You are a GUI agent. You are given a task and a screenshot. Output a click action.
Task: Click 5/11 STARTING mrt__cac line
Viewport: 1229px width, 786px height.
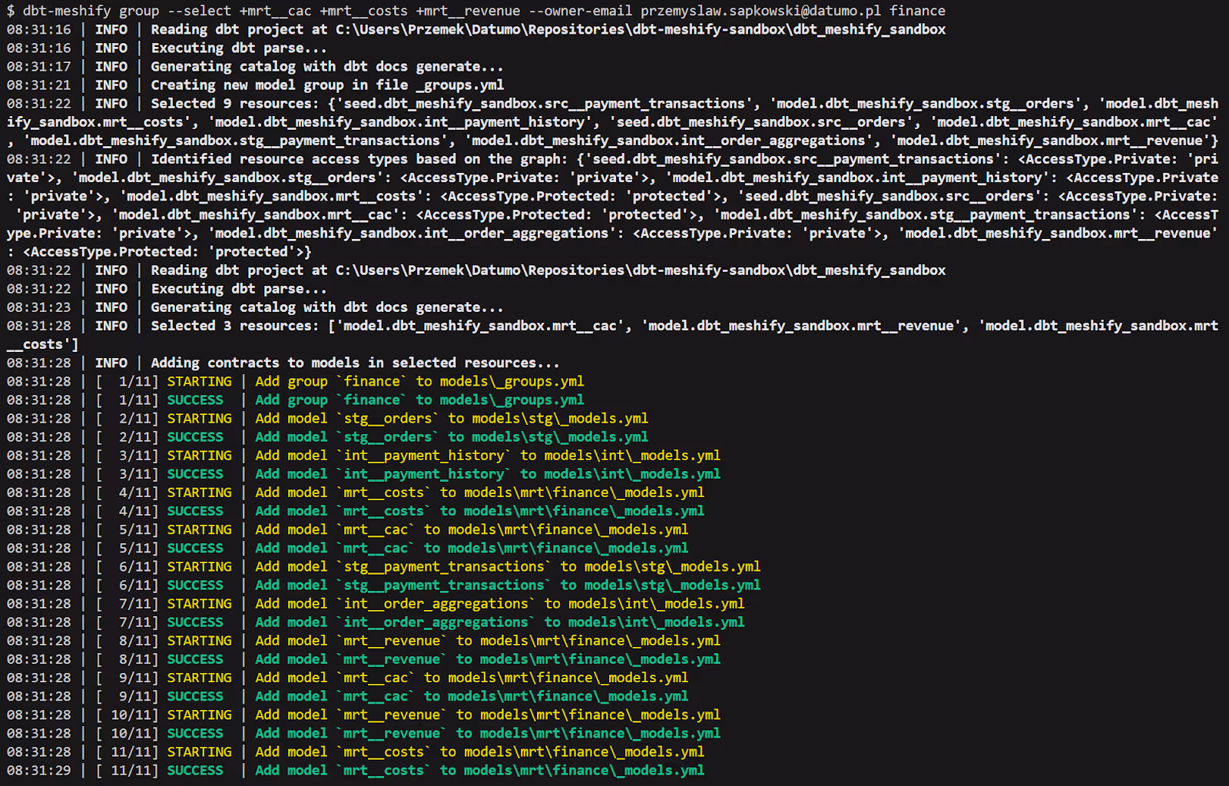coord(348,529)
